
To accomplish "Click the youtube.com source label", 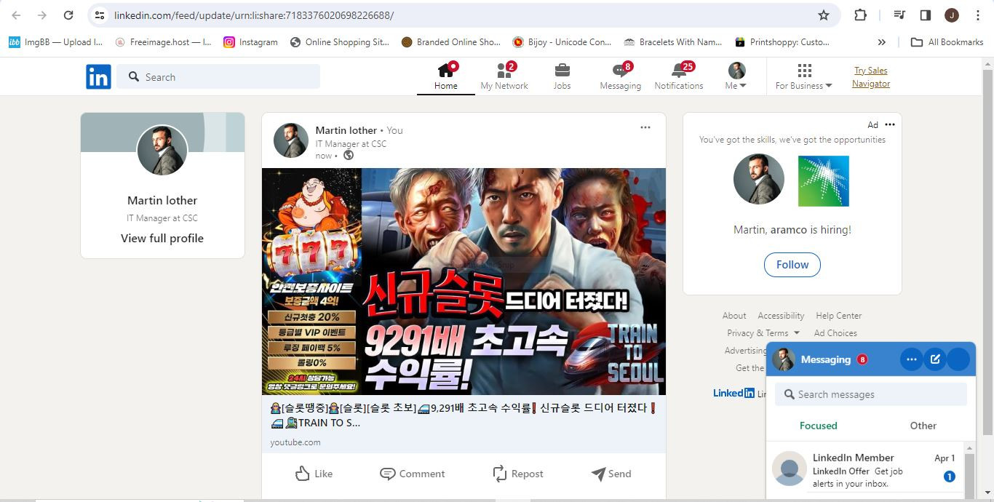I will point(295,442).
